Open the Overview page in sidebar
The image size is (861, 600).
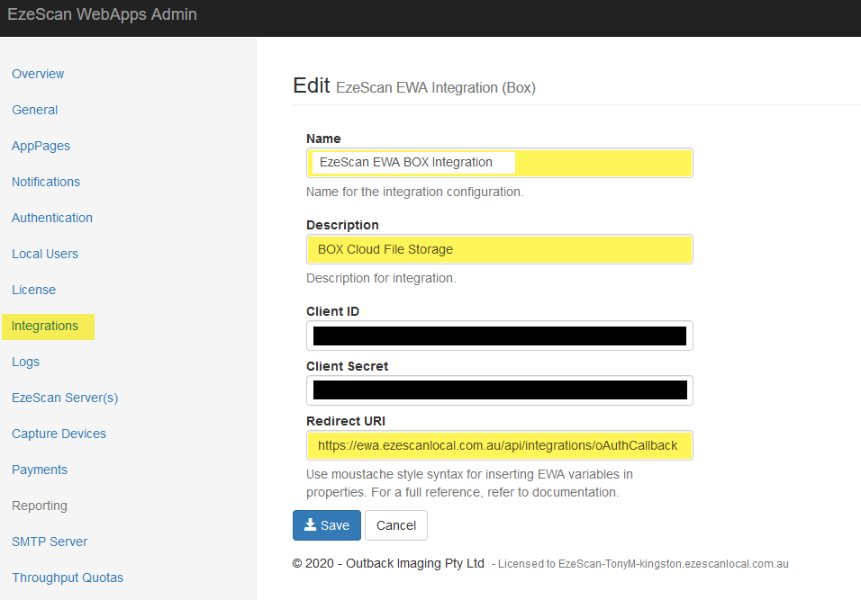(38, 74)
